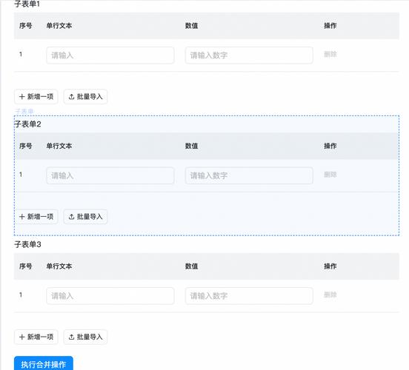Image resolution: width=409 pixels, height=370 pixels.
Task: Select the 子表单3 title text
Action: pos(27,244)
